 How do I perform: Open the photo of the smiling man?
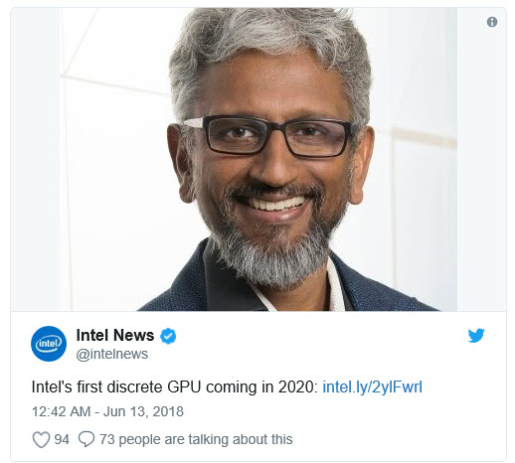[258, 159]
